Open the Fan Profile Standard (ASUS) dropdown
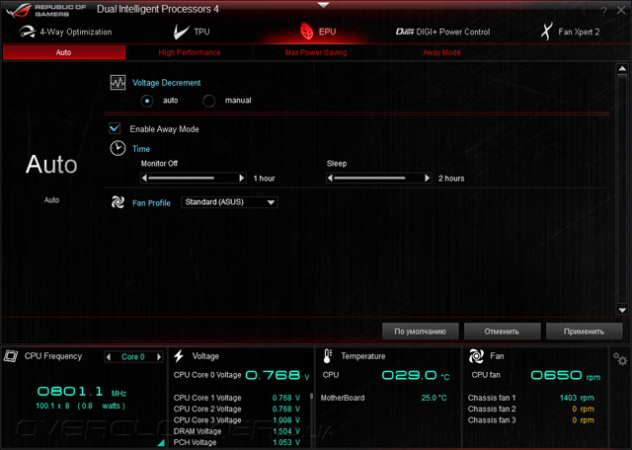The width and height of the screenshot is (632, 450). tap(229, 202)
